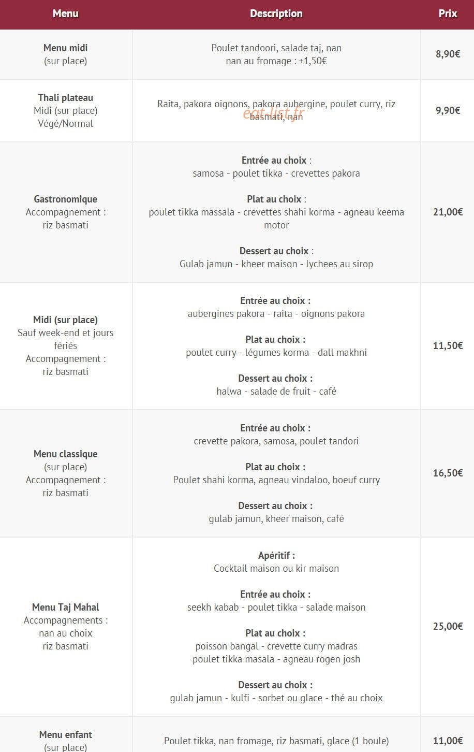This screenshot has height=752, width=474.
Task: Click the Prix column header
Action: tap(448, 14)
